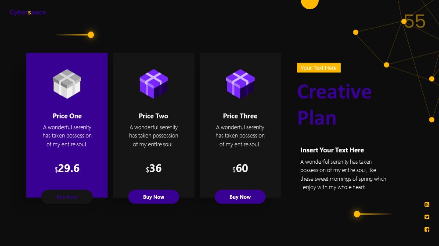Click the Price Three purple gift box
The width and height of the screenshot is (439, 246).
240,84
